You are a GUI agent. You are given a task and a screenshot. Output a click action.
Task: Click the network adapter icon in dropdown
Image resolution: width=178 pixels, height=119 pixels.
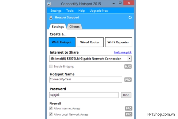(x=52, y=59)
